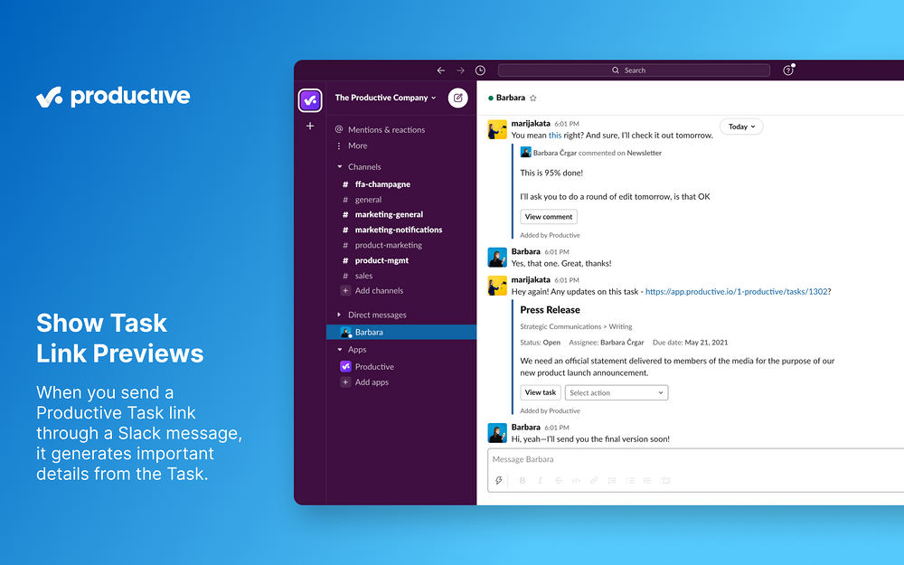
Task: Click the 'this' link in message
Action: click(x=555, y=136)
